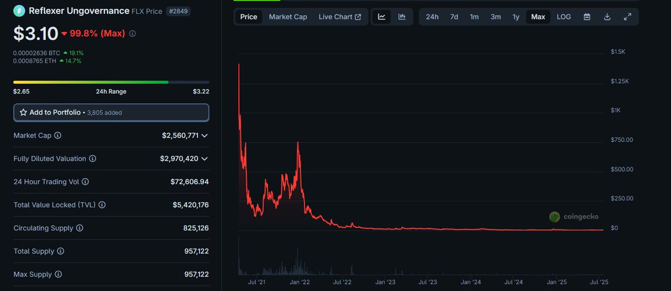The image size is (671, 291).
Task: Open the Max Supply info icon
Action: (x=58, y=274)
